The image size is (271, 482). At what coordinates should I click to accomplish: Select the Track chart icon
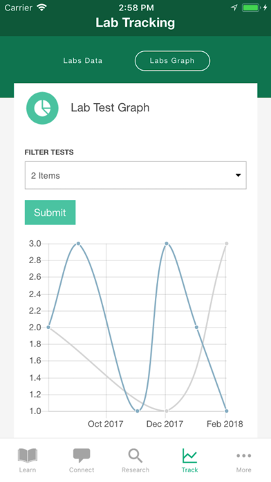tap(189, 456)
